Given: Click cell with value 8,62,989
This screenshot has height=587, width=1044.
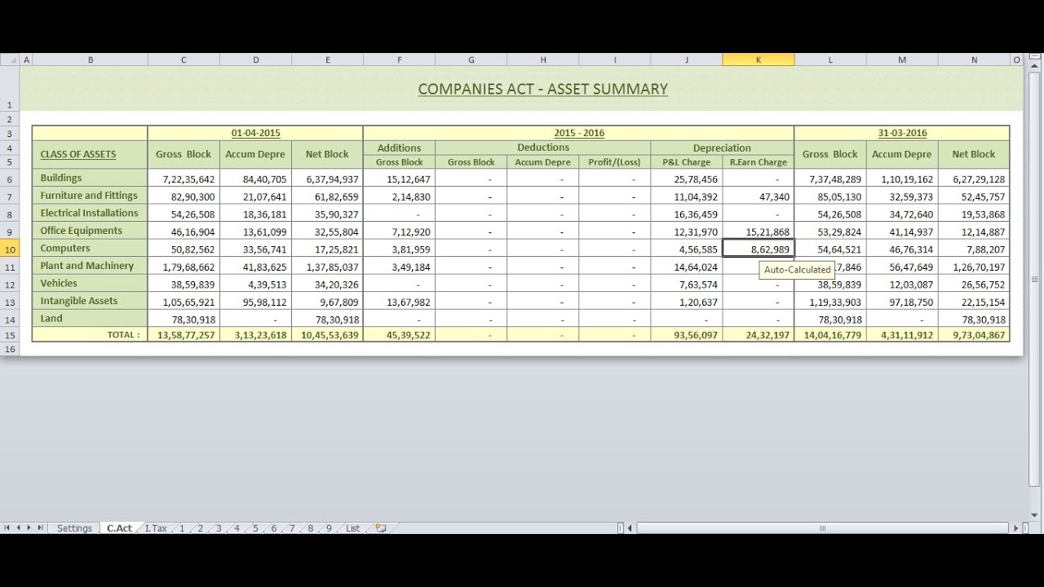Looking at the screenshot, I should pos(759,249).
